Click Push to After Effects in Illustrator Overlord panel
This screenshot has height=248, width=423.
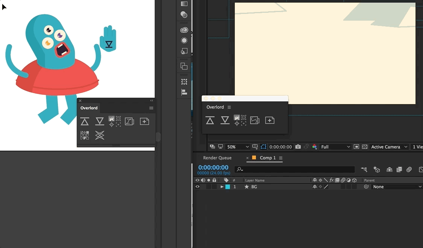pyautogui.click(x=85, y=121)
